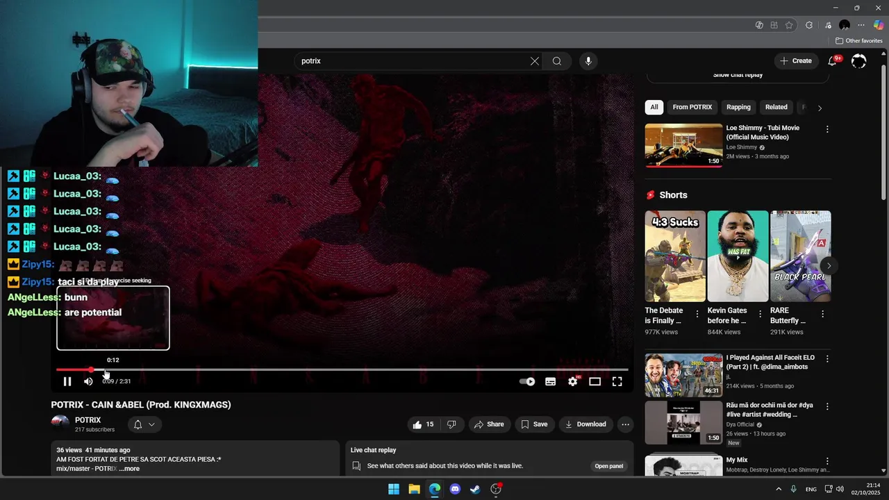Open options for 'The Debate is Finally' short

tap(697, 315)
